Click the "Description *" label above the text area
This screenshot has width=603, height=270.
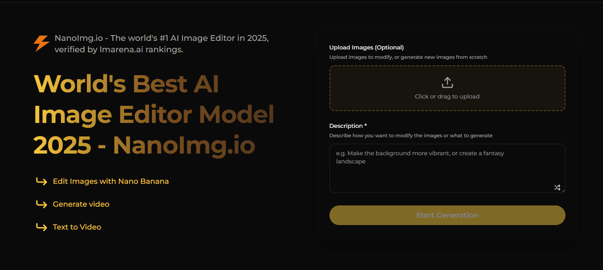coord(348,125)
